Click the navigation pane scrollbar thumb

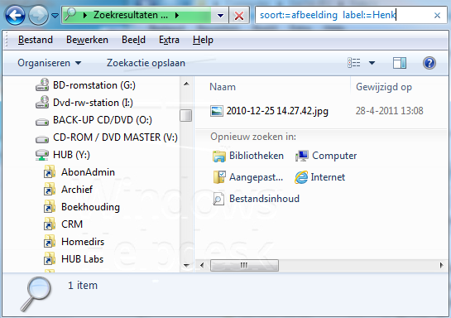tap(186, 115)
